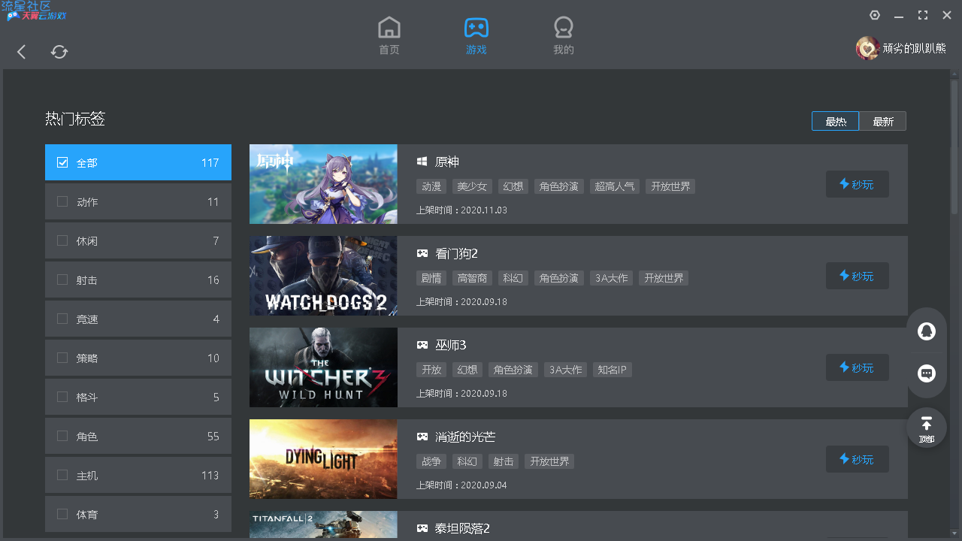Open the 原神 game thumbnail
962x541 pixels.
pos(323,184)
